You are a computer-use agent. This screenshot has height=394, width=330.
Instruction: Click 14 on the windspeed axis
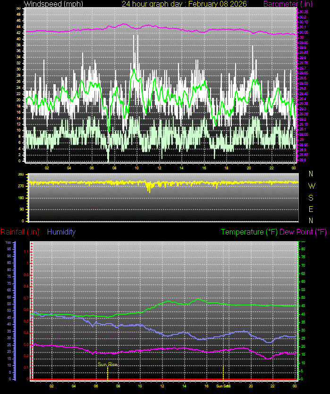18,118
